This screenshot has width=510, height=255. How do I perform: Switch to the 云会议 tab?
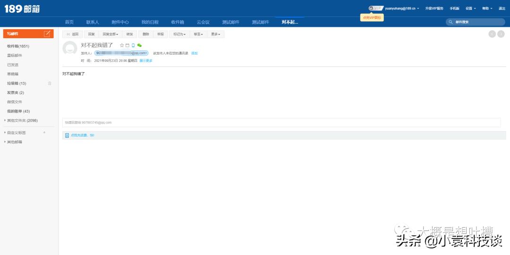tap(203, 22)
